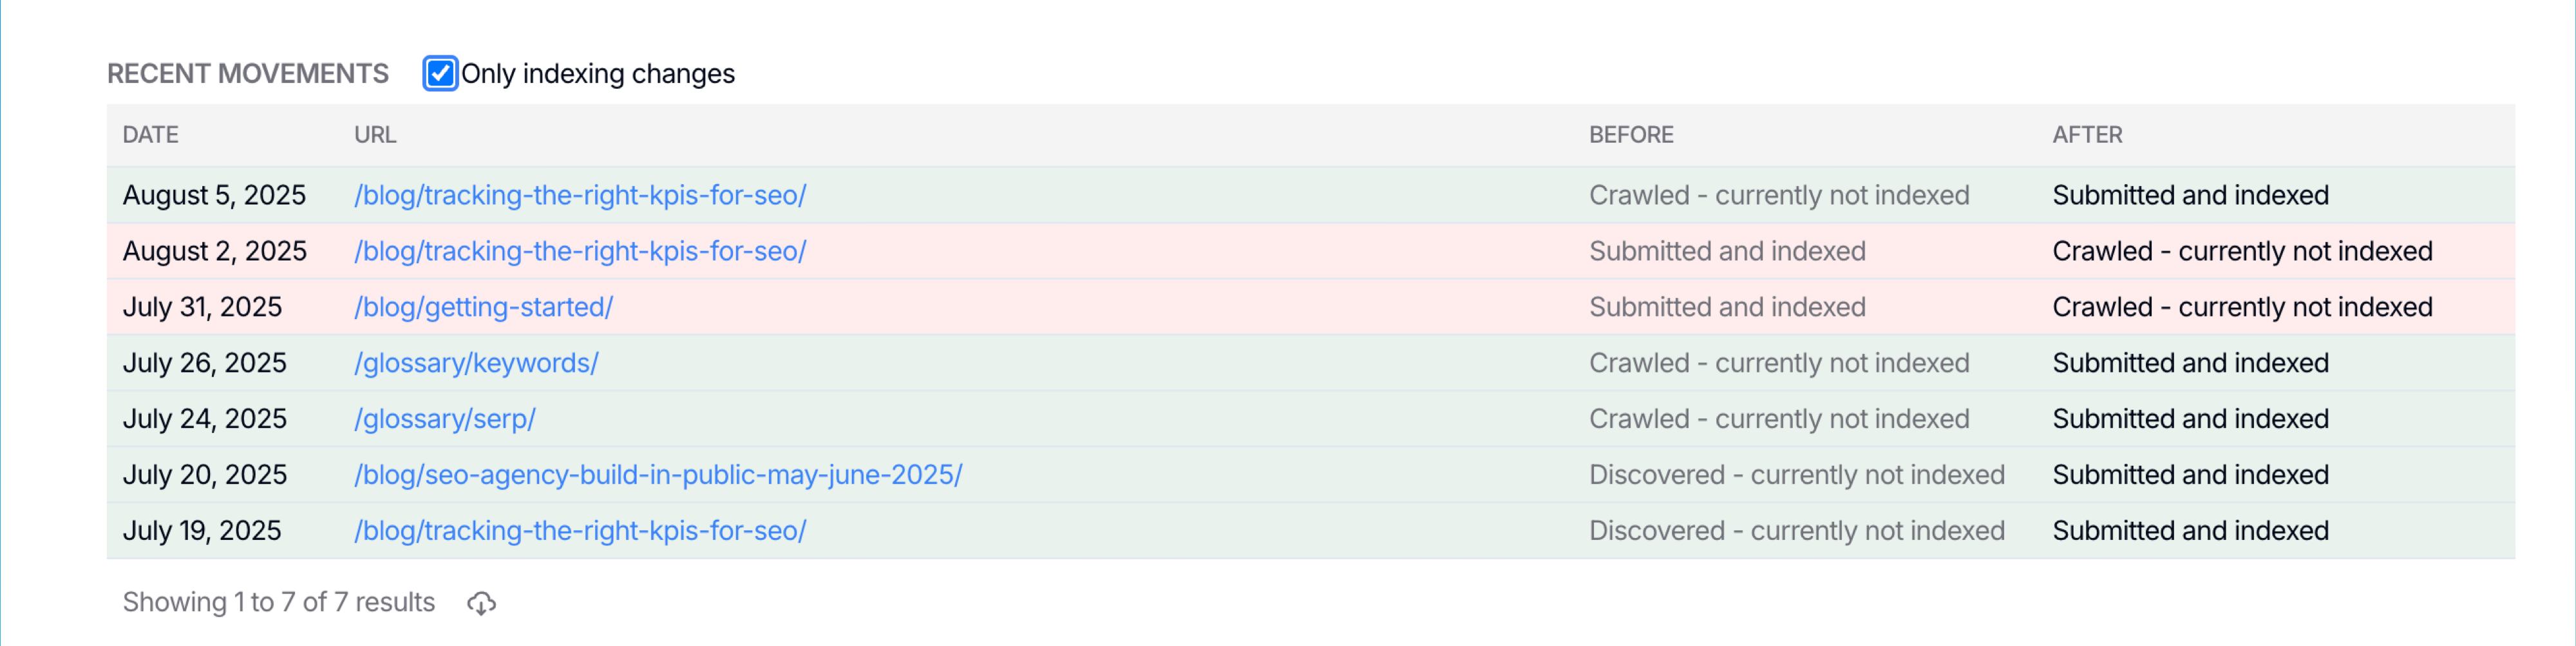
Task: Open the August 5 tracking-the-right-kpis-for-seo link
Action: [x=580, y=196]
